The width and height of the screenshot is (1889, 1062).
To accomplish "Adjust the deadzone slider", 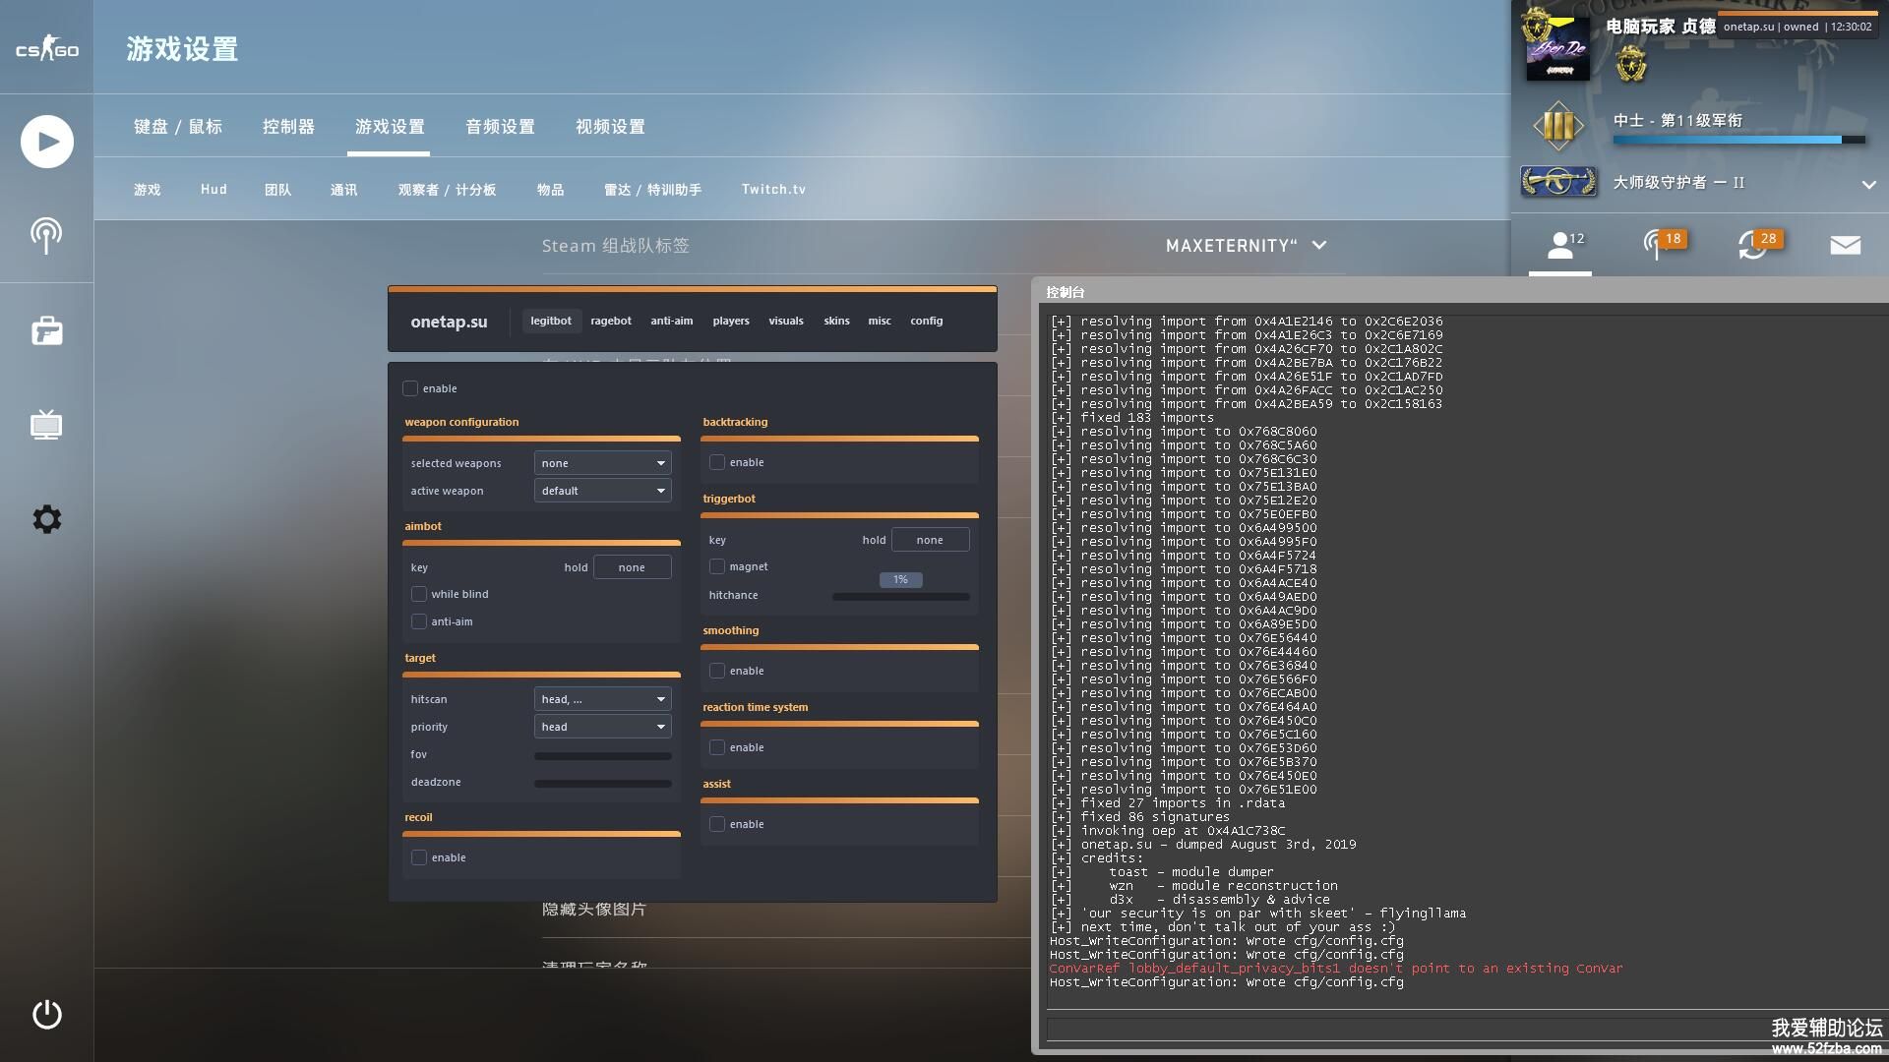I will pyautogui.click(x=603, y=784).
